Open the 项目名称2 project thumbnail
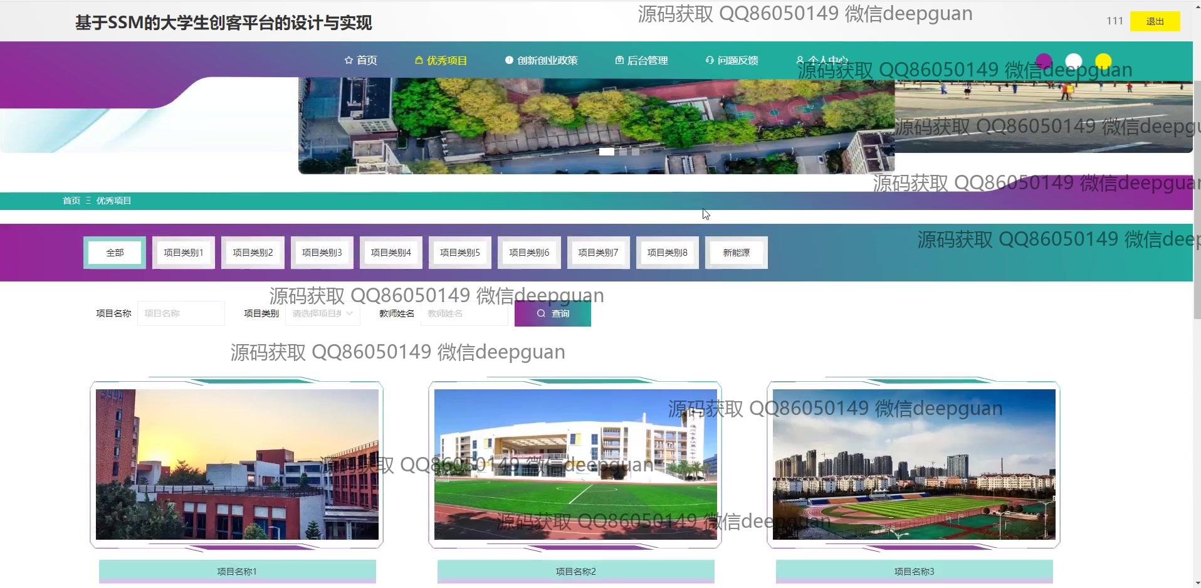 pyautogui.click(x=575, y=464)
